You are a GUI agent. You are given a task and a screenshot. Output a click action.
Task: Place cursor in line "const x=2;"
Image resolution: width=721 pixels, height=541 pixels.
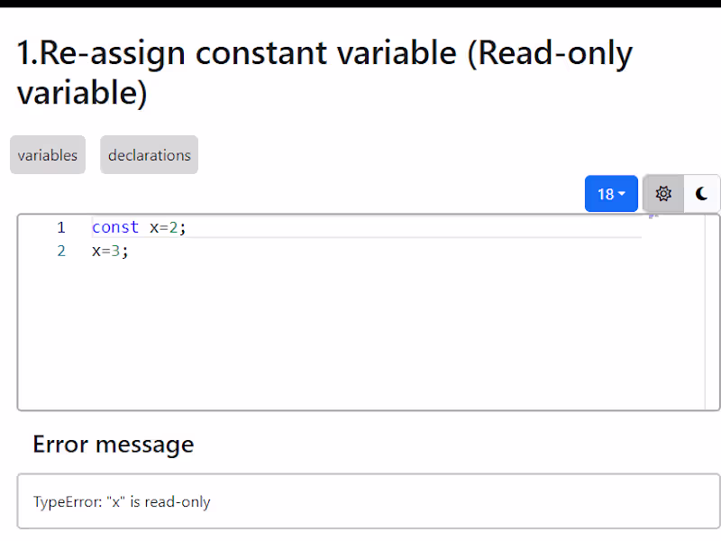pyautogui.click(x=360, y=227)
